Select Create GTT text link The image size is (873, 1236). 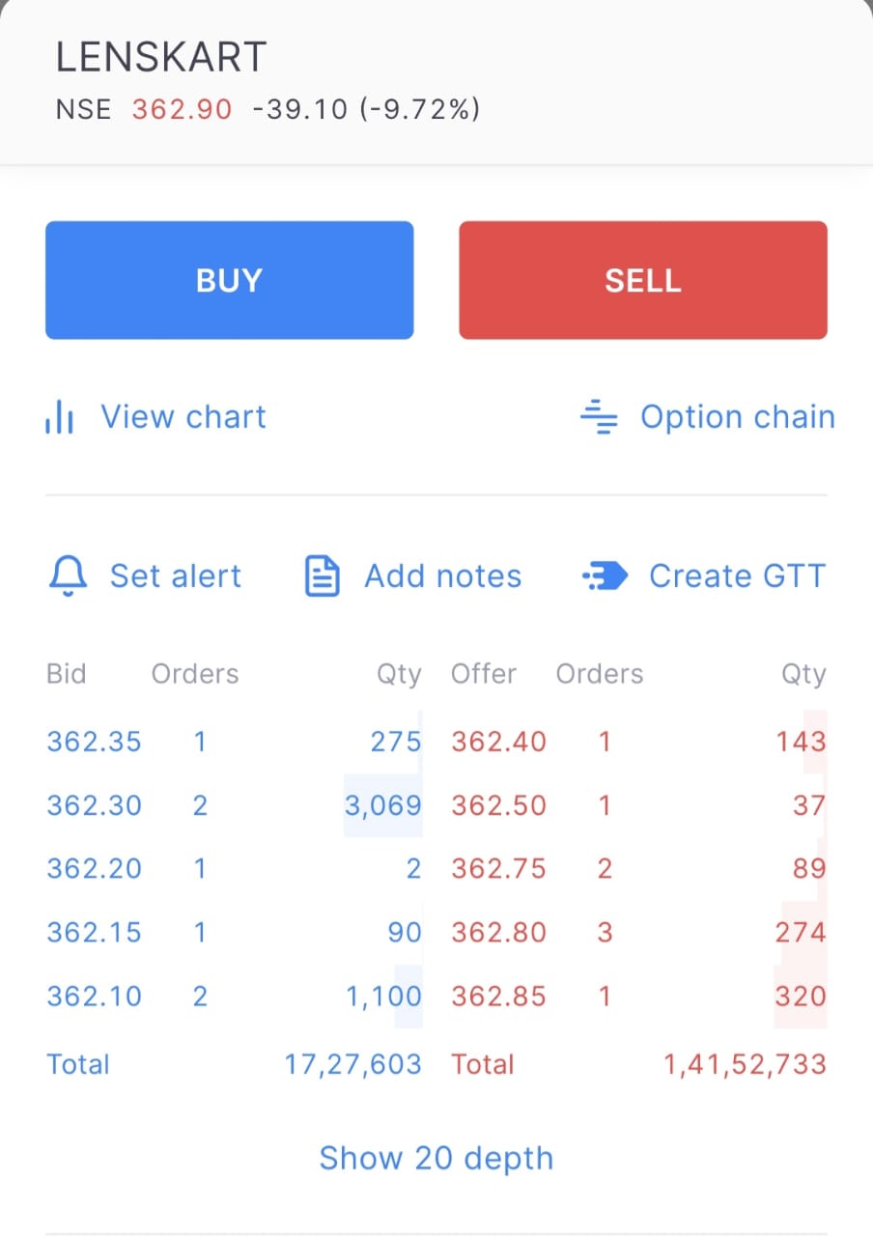pos(737,576)
